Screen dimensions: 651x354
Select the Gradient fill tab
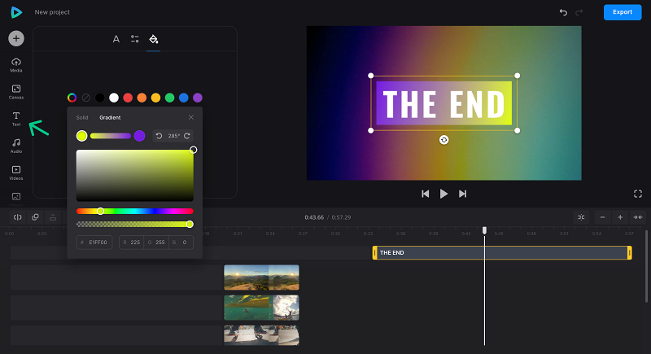click(110, 117)
